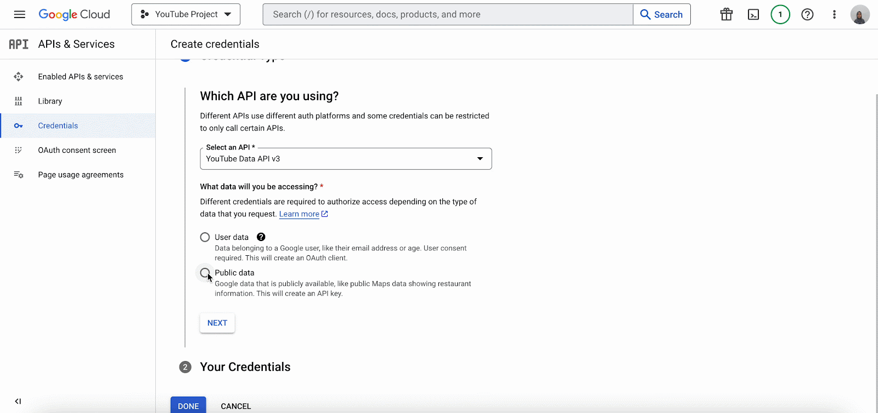Open the main navigation hamburger menu
The width and height of the screenshot is (878, 413).
tap(20, 14)
